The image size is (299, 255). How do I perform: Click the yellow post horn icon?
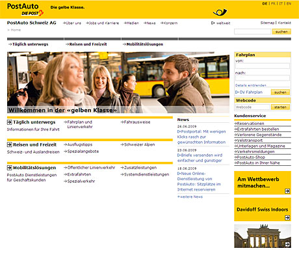[220, 12]
